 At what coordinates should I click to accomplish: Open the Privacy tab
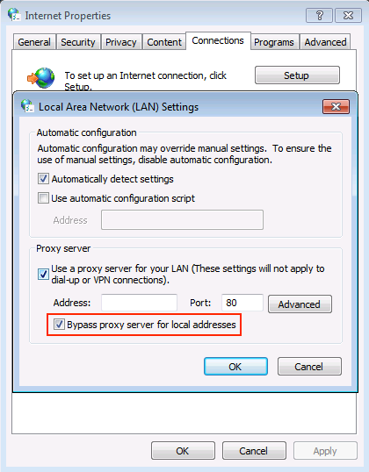click(x=121, y=42)
